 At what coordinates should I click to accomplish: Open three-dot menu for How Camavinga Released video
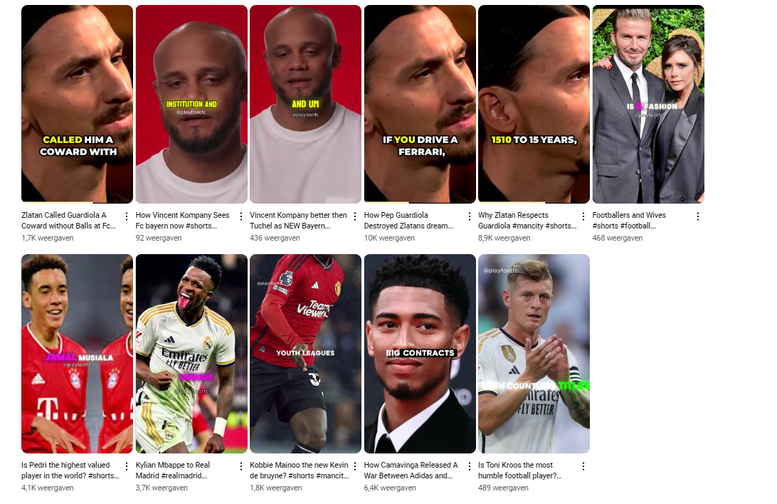click(470, 466)
